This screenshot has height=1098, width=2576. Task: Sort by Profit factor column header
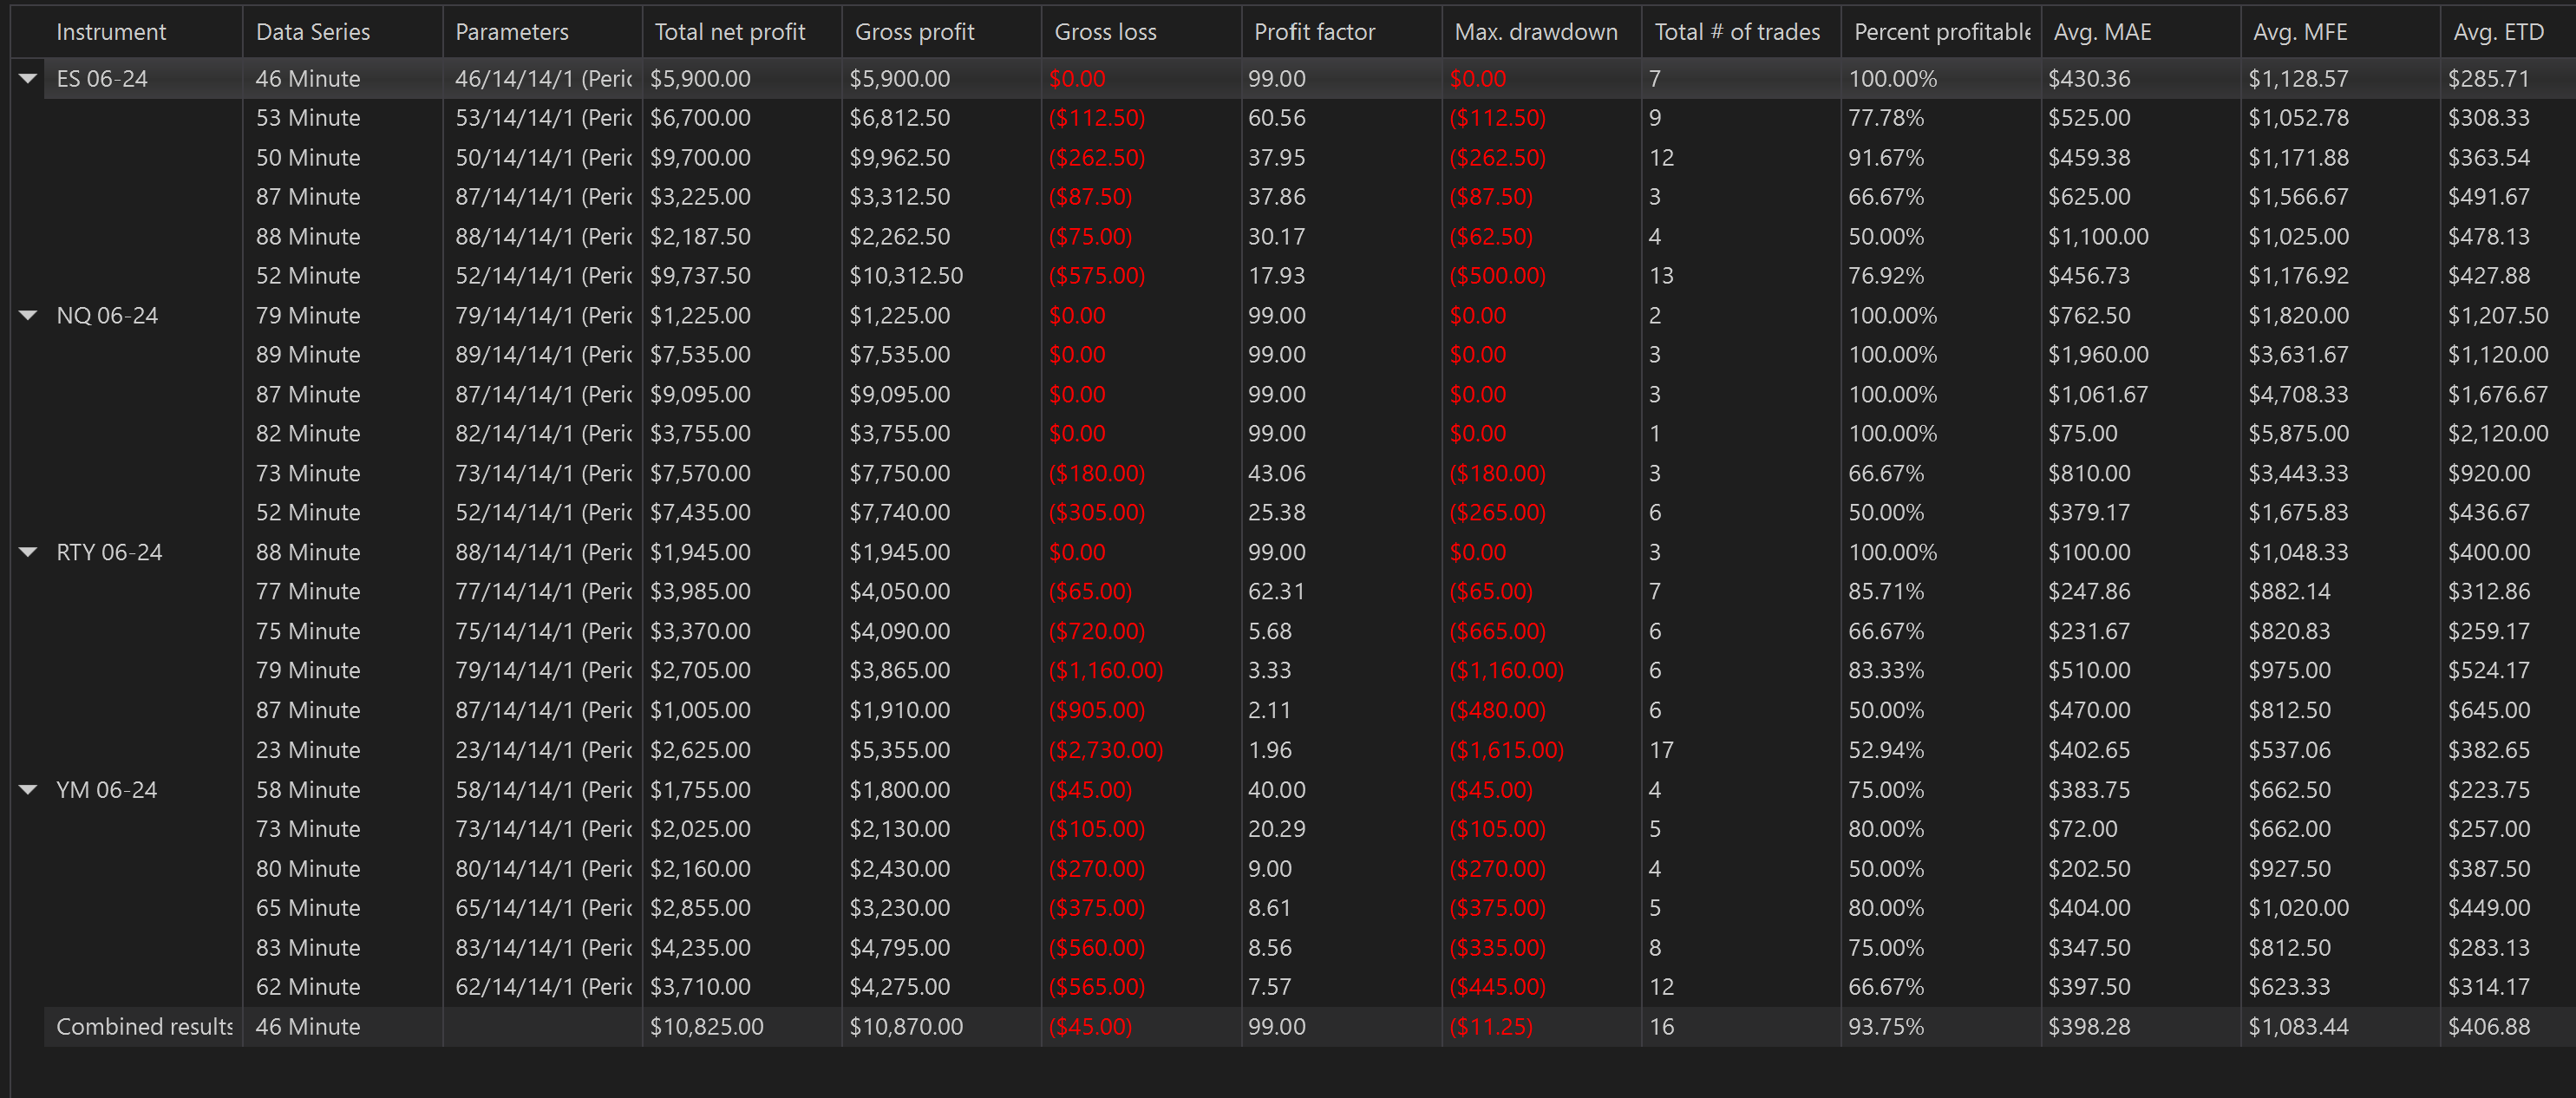point(1314,32)
